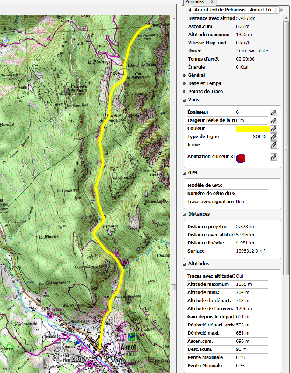Close the Propriétés panel with X

tap(212, 2)
